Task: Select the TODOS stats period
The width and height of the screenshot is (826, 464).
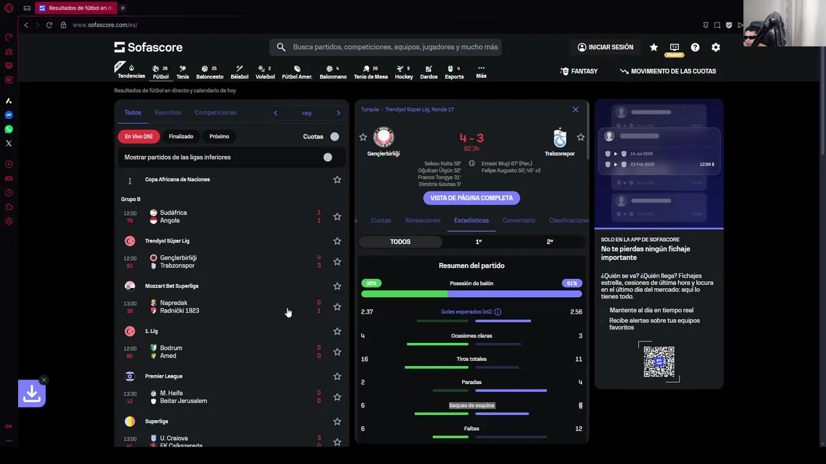Action: pos(400,242)
